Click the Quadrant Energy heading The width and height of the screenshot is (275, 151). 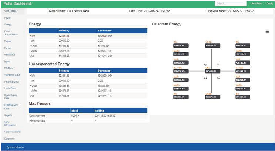(166, 24)
